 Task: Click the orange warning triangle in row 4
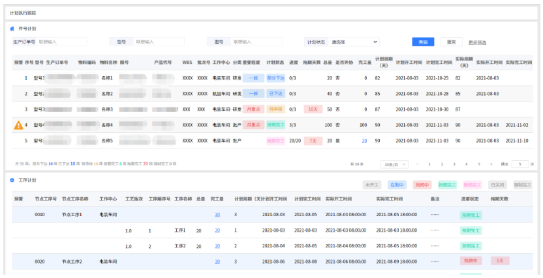click(x=18, y=125)
